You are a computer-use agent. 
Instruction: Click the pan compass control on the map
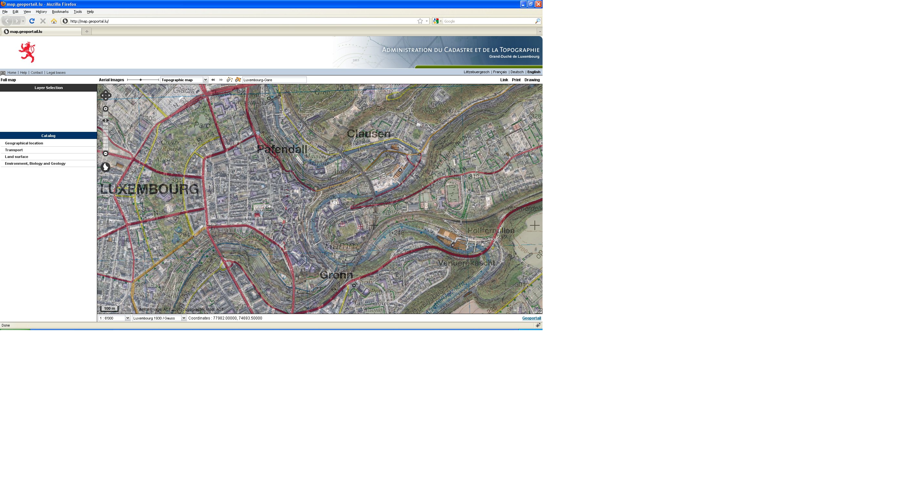coord(105,95)
